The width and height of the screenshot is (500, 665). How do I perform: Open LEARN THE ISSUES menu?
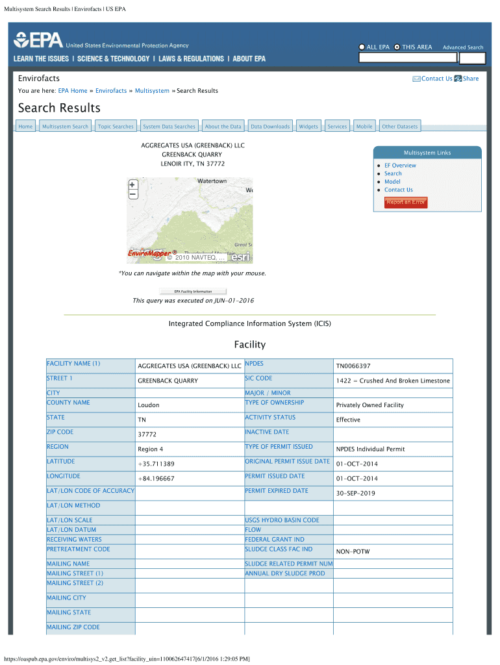(41, 59)
